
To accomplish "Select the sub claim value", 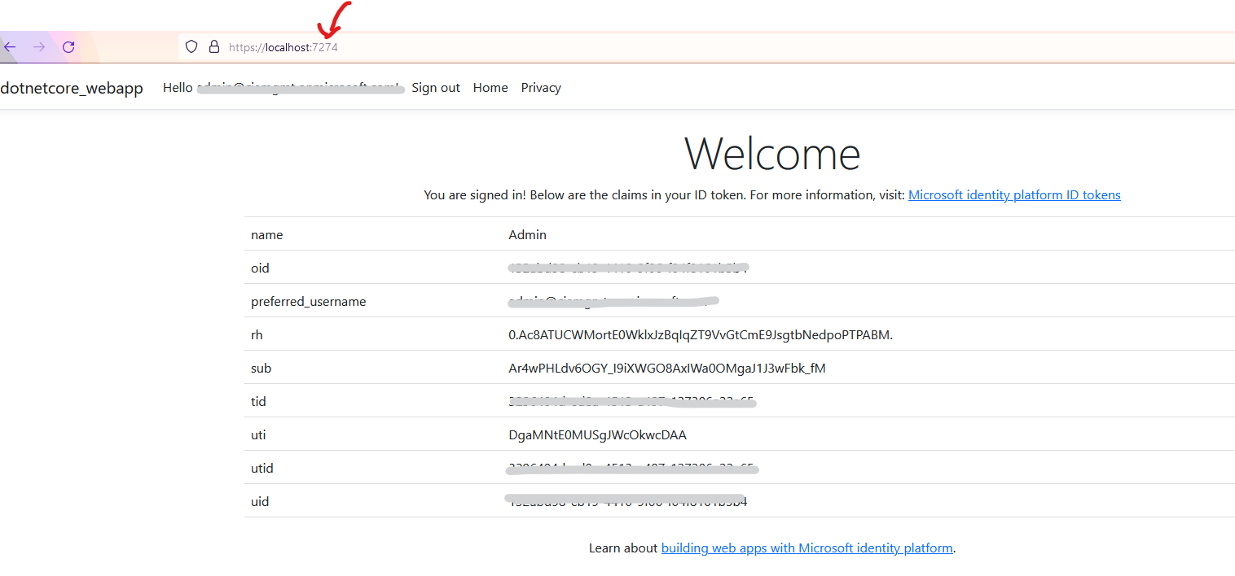I will 667,368.
